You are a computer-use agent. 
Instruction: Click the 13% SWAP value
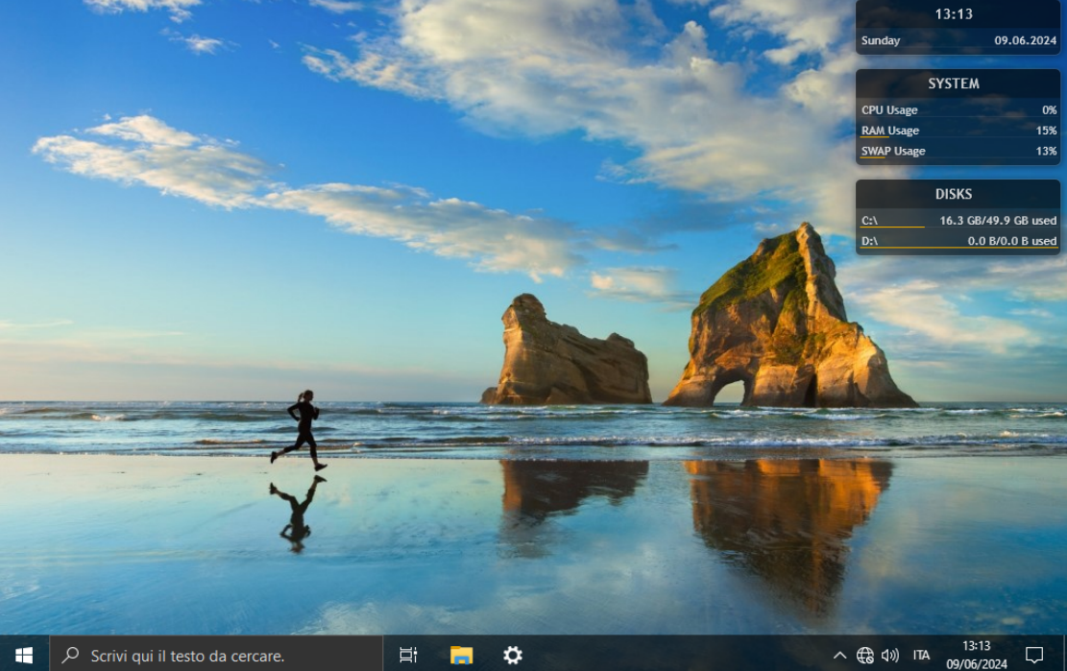(1046, 151)
